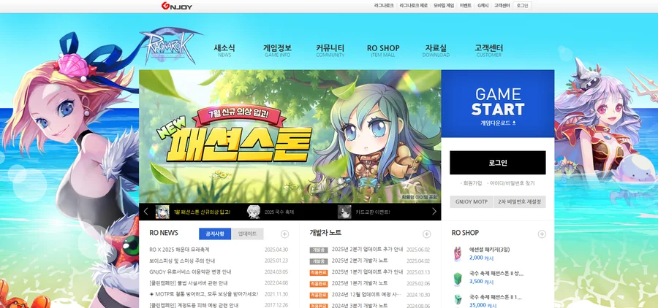Open 이벤트 in the top bar
658x308 pixels.
tap(466, 6)
